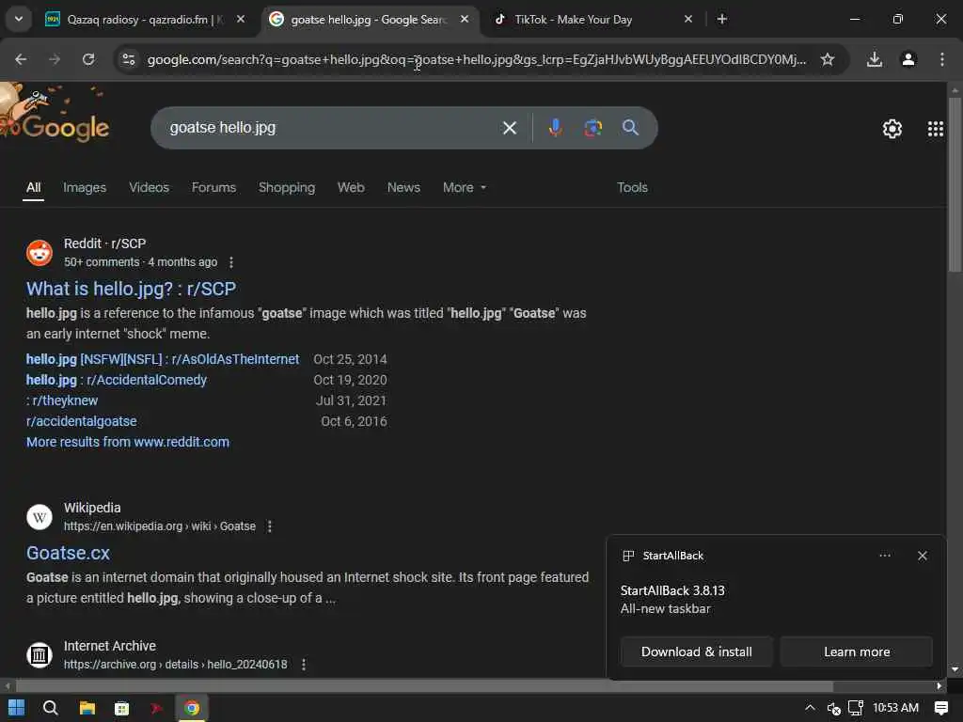
Task: Click the horizontal page scrollbar
Action: click(x=424, y=685)
